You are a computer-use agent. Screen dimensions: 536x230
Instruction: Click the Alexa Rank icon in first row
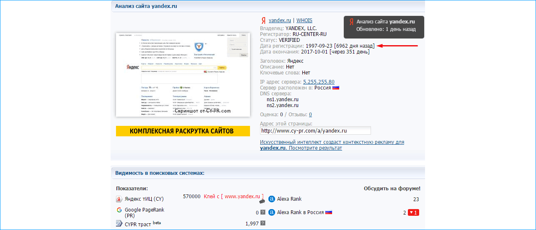coord(271,199)
